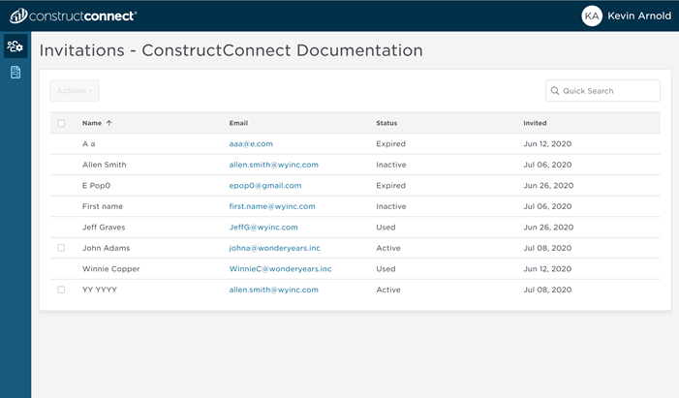Click the Used status for Winnie Copper
Screen dimensions: 679x398
coord(386,269)
